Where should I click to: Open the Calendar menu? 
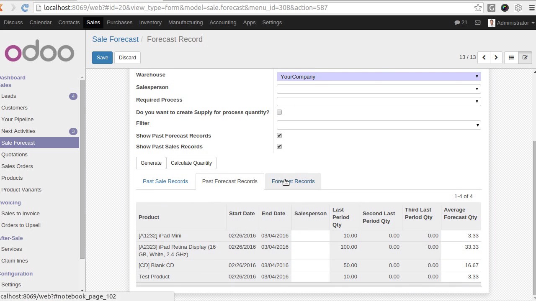click(41, 23)
